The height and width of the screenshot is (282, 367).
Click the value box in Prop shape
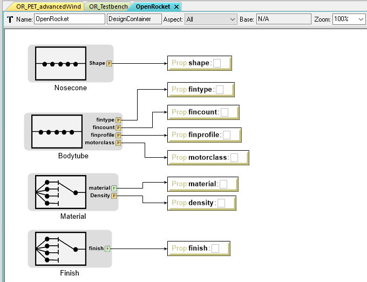coord(217,63)
